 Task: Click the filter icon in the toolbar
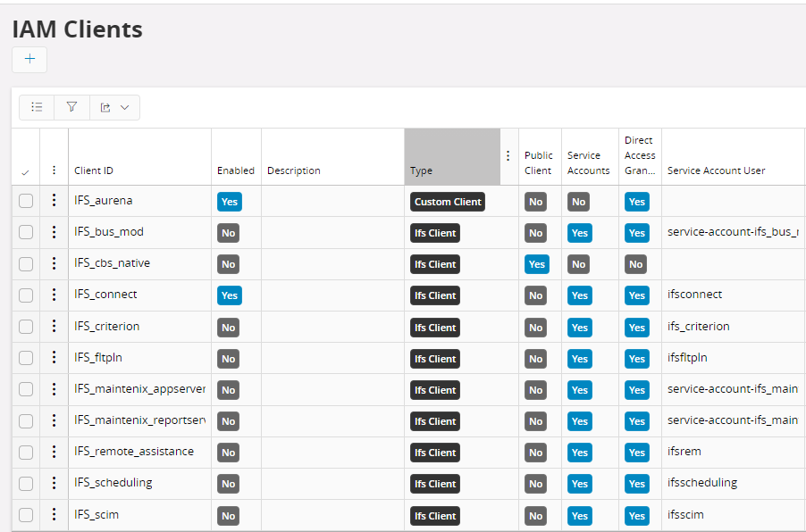click(x=71, y=106)
